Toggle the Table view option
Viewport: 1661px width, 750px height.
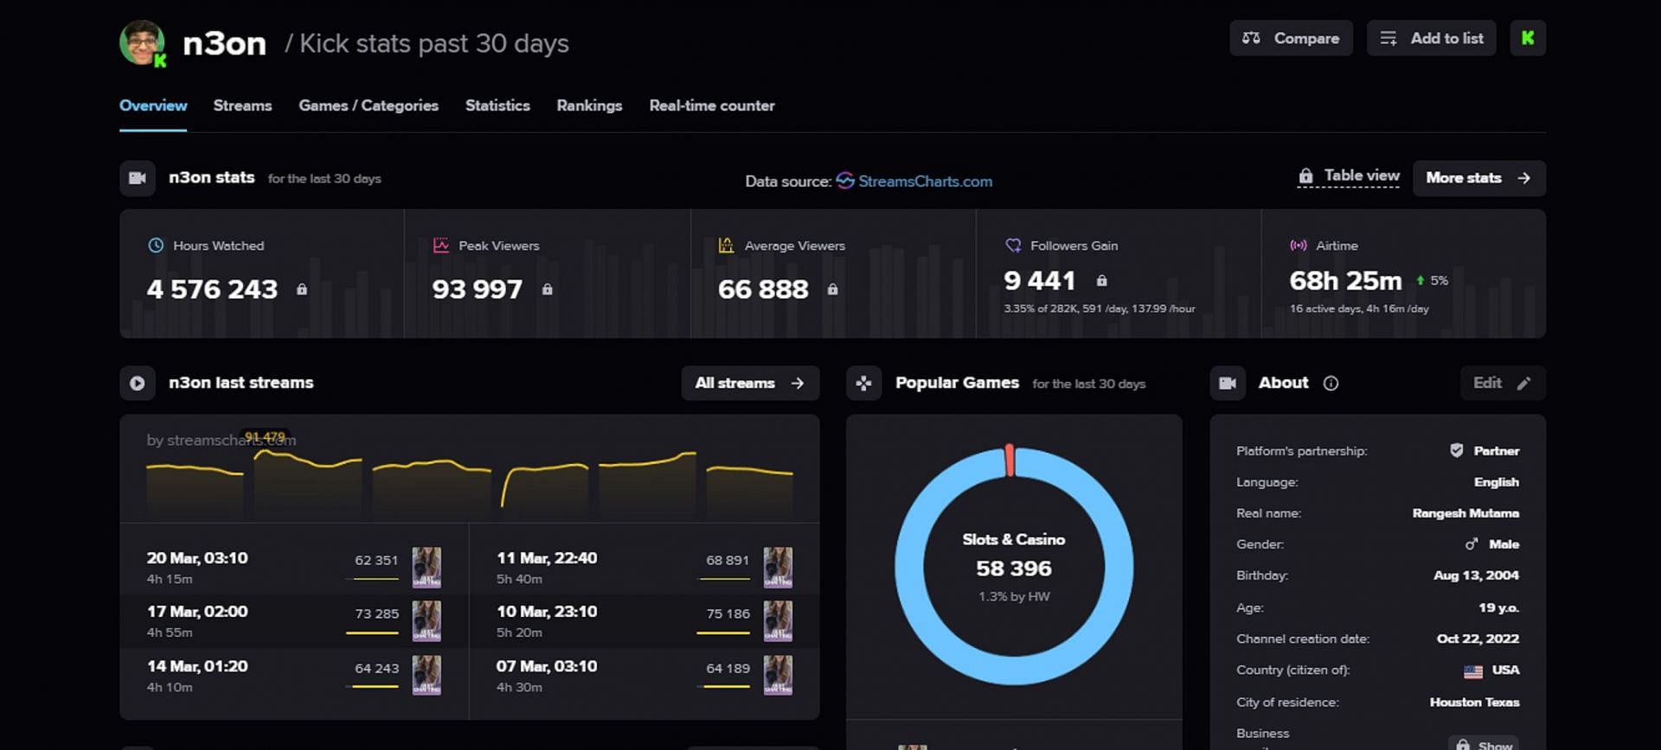click(x=1349, y=175)
